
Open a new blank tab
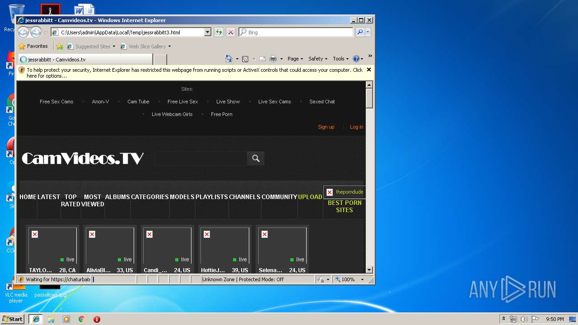coord(160,60)
